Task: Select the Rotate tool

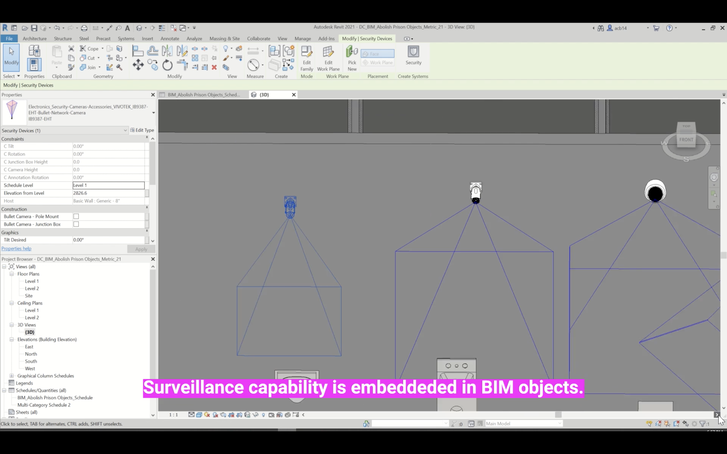Action: pos(167,65)
